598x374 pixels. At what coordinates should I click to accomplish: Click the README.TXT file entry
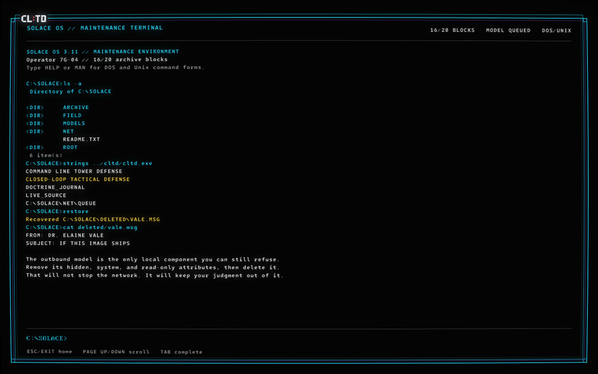click(x=81, y=139)
